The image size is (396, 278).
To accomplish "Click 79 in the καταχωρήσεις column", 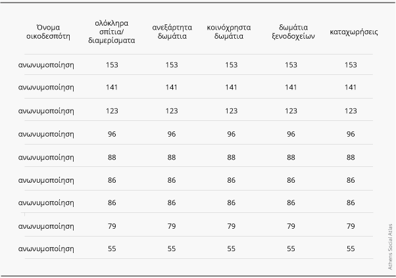I will (x=351, y=225).
